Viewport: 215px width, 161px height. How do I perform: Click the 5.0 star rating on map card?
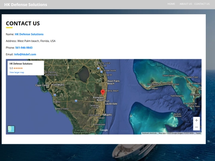(x=16, y=68)
